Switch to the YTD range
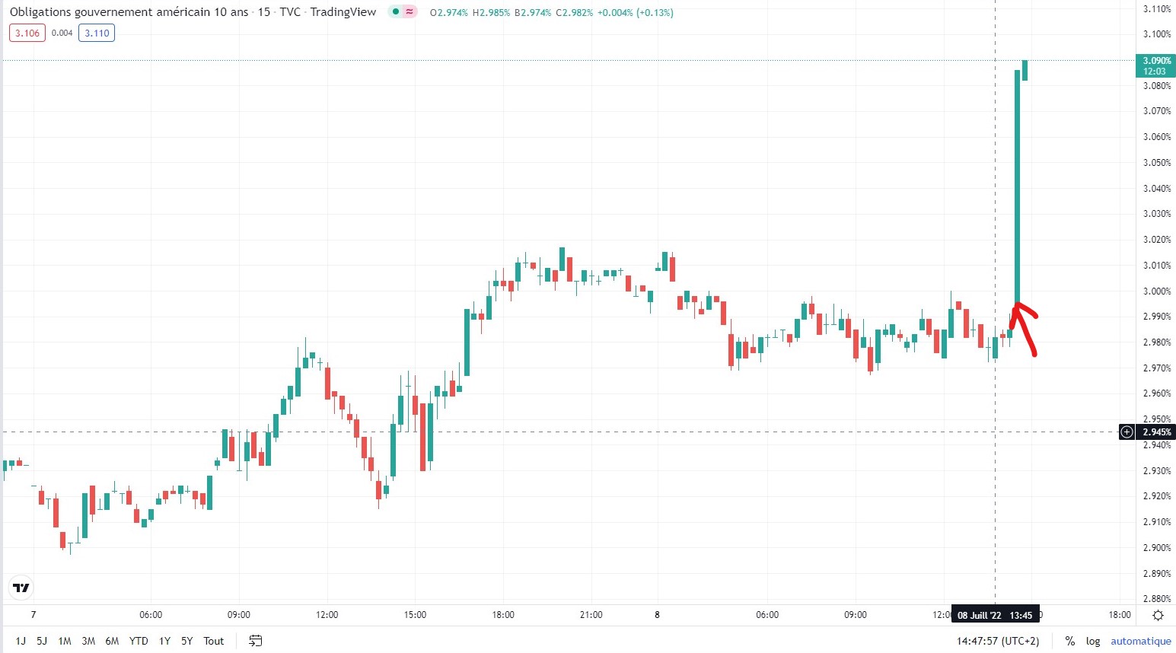 point(139,641)
